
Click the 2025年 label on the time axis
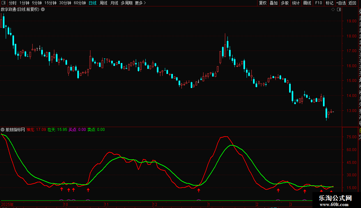pos(8,204)
